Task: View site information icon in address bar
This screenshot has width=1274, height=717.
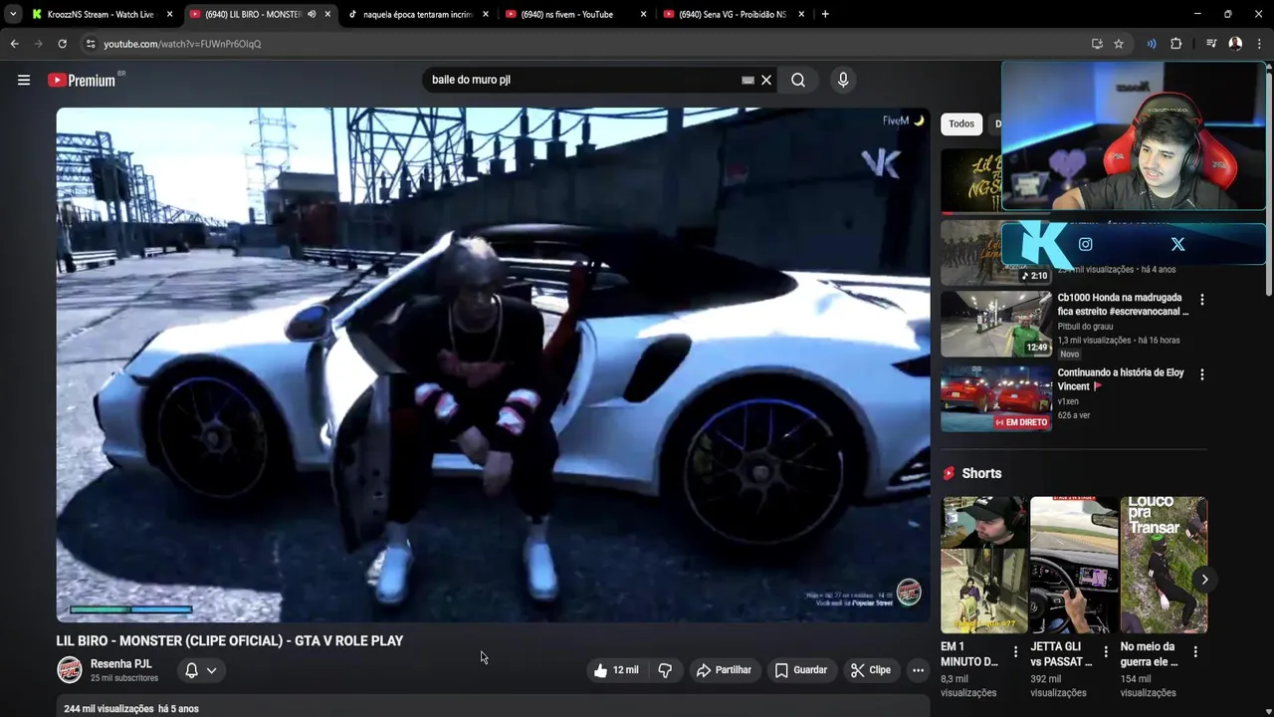Action: [90, 44]
